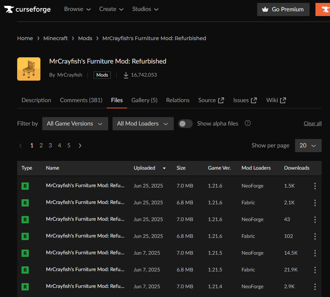Click the alpha files help icon
The height and width of the screenshot is (297, 330).
[248, 123]
